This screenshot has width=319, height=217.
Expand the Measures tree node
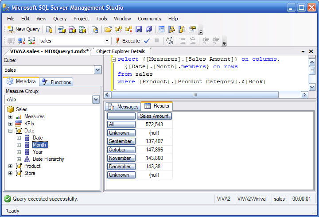[x=10, y=117]
